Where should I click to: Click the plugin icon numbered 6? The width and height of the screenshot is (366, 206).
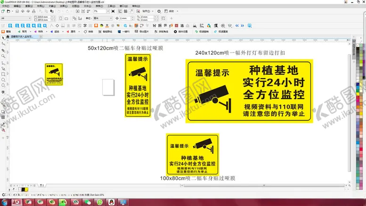click(x=45, y=26)
